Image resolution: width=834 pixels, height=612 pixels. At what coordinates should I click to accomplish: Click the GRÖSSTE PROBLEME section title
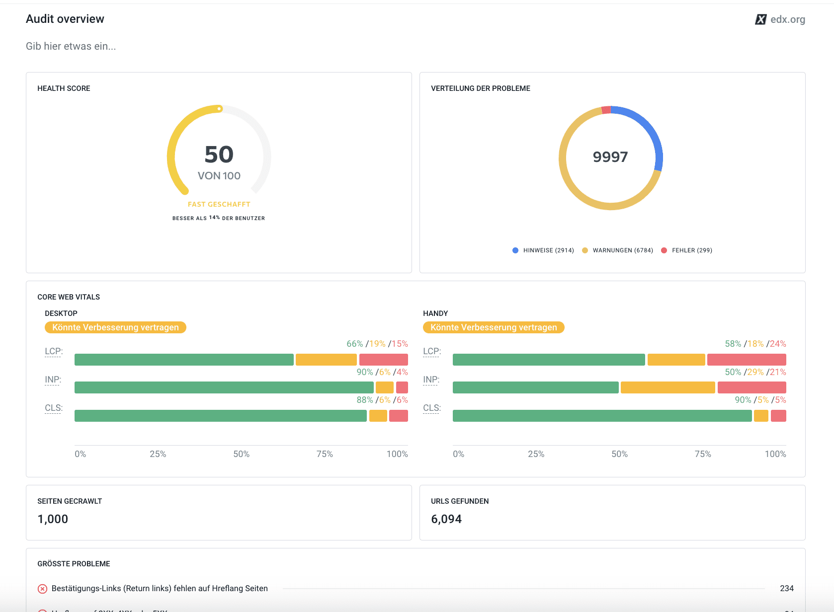click(74, 564)
